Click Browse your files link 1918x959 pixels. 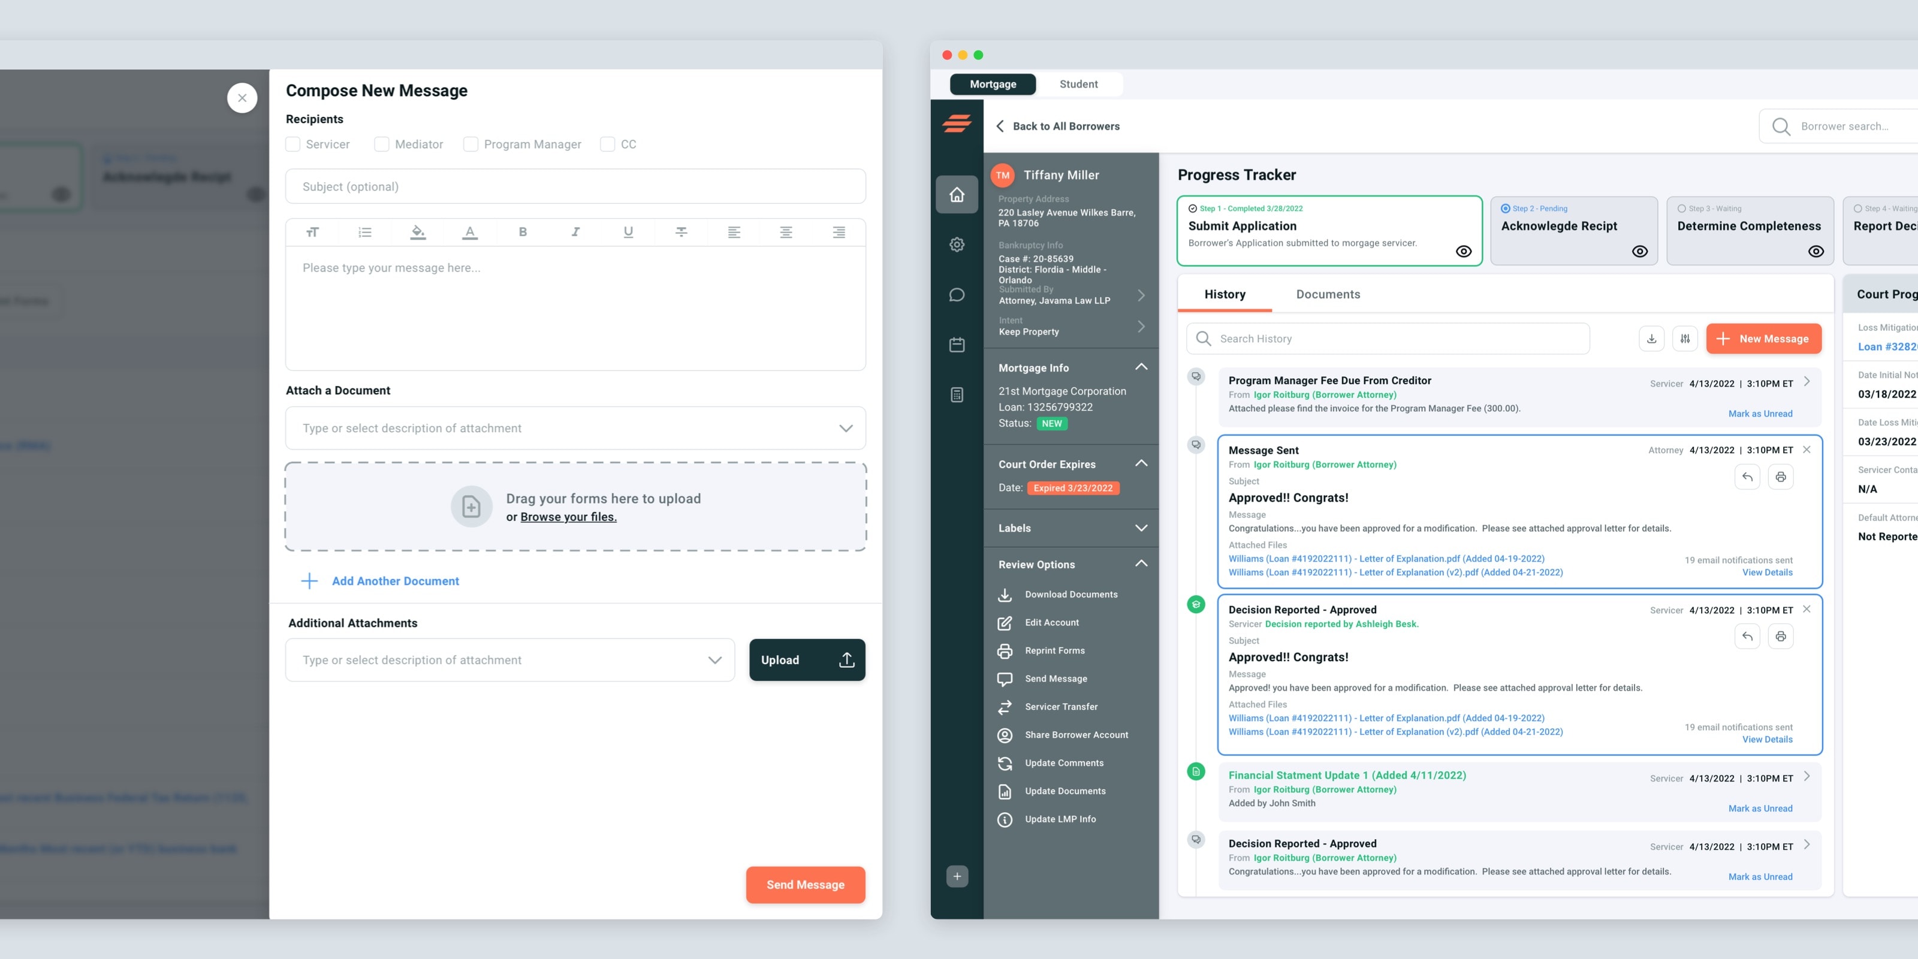[x=568, y=517]
